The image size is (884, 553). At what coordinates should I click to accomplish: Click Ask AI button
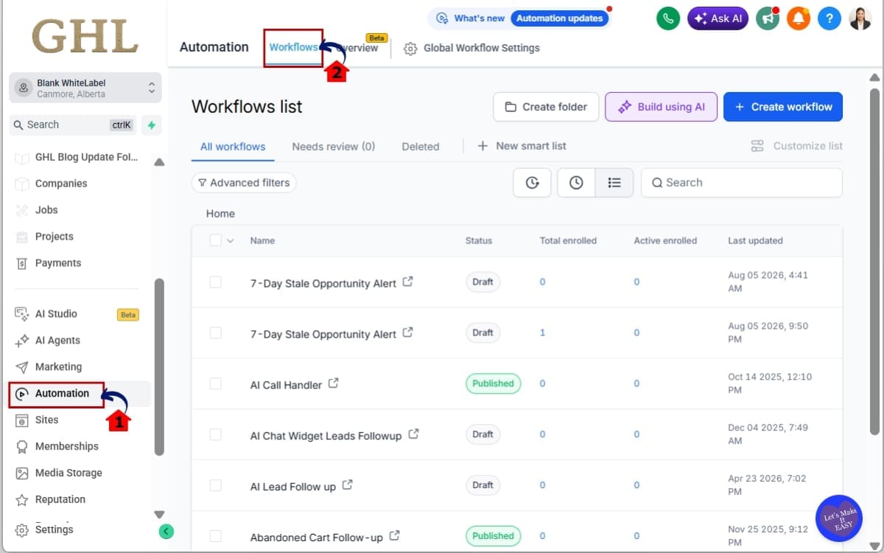pyautogui.click(x=718, y=18)
